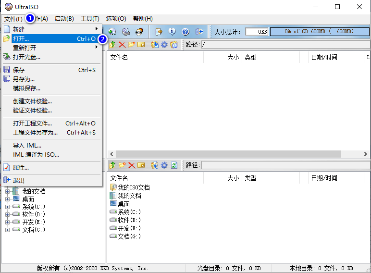This screenshot has height=273, width=371.
Task: Click the green up-arrow in lower local toolbar
Action: [x=113, y=165]
